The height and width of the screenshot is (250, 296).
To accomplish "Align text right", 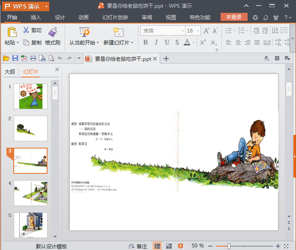I will point(248,42).
